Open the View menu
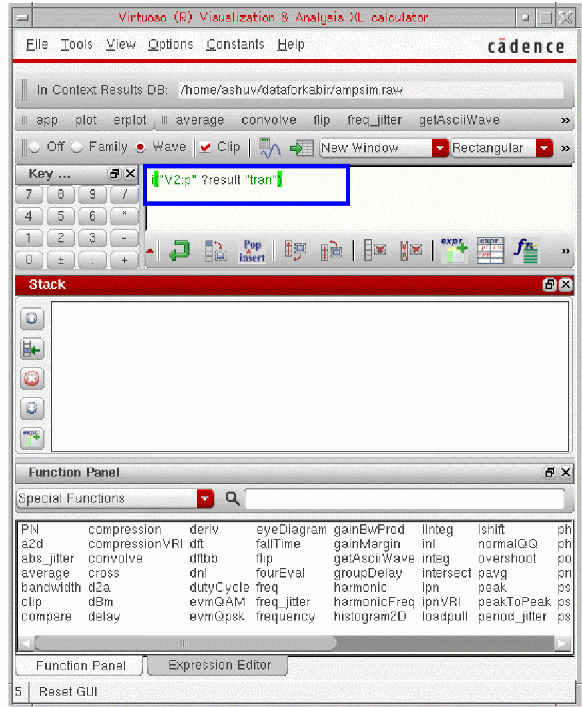The image size is (582, 707). 121,45
